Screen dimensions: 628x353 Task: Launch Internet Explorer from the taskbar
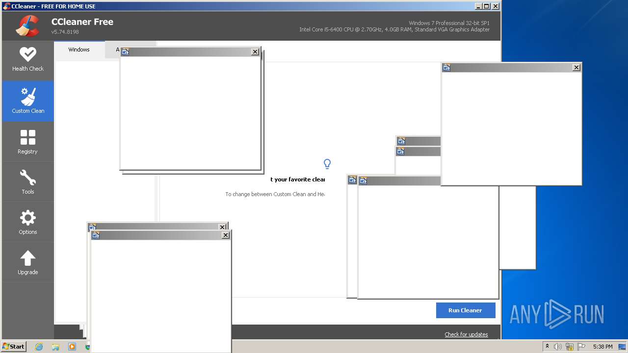[39, 347]
